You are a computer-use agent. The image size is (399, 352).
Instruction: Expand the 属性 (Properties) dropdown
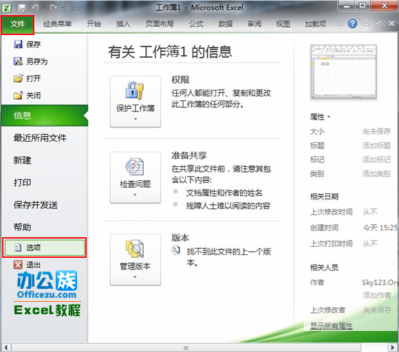pos(320,117)
